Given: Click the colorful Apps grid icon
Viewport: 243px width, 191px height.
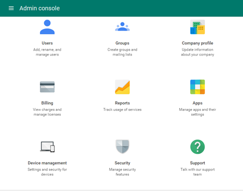Looking at the screenshot, I should coord(197,87).
